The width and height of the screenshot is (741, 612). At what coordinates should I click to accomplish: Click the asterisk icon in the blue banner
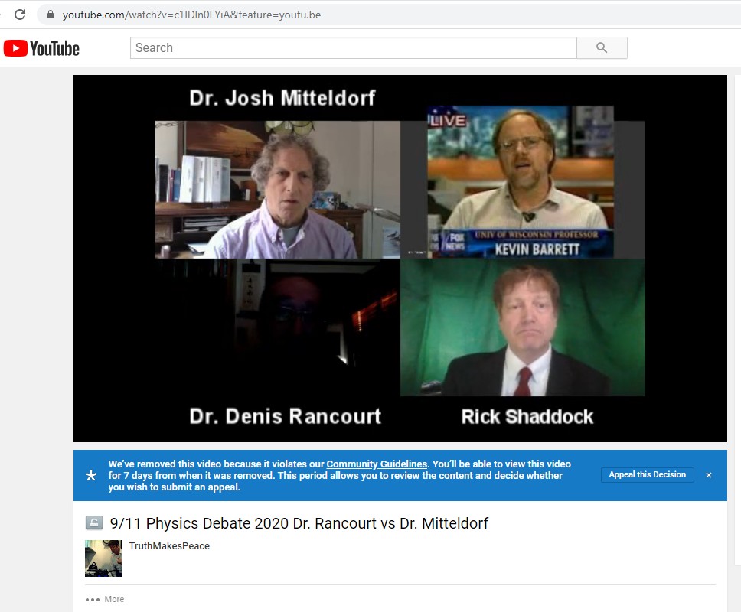91,476
